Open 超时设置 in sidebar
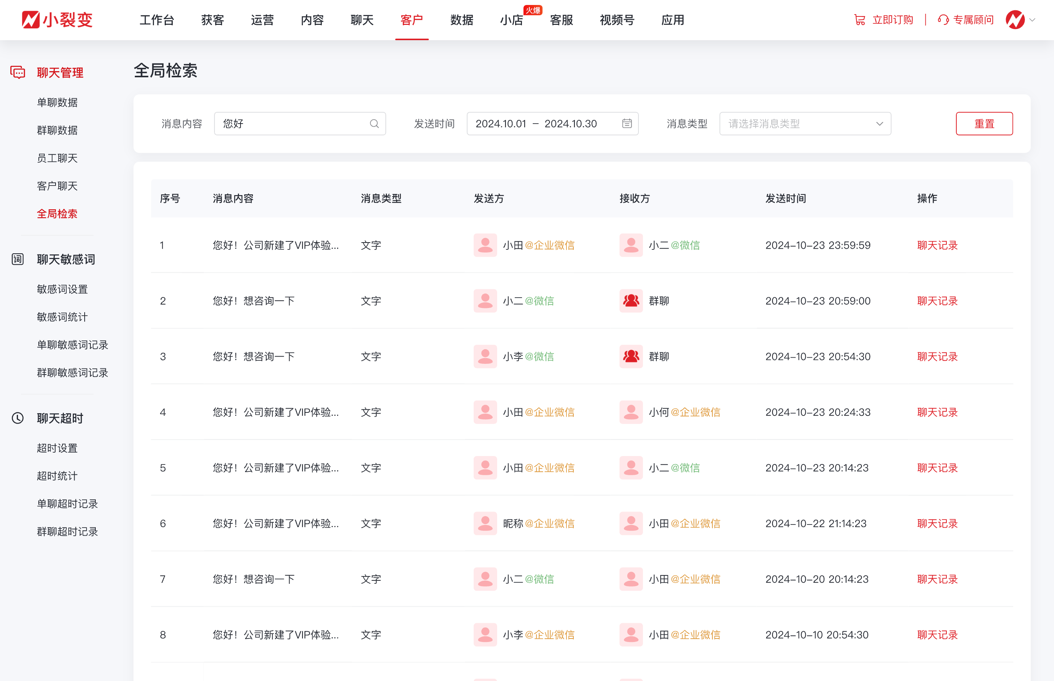 click(x=57, y=448)
